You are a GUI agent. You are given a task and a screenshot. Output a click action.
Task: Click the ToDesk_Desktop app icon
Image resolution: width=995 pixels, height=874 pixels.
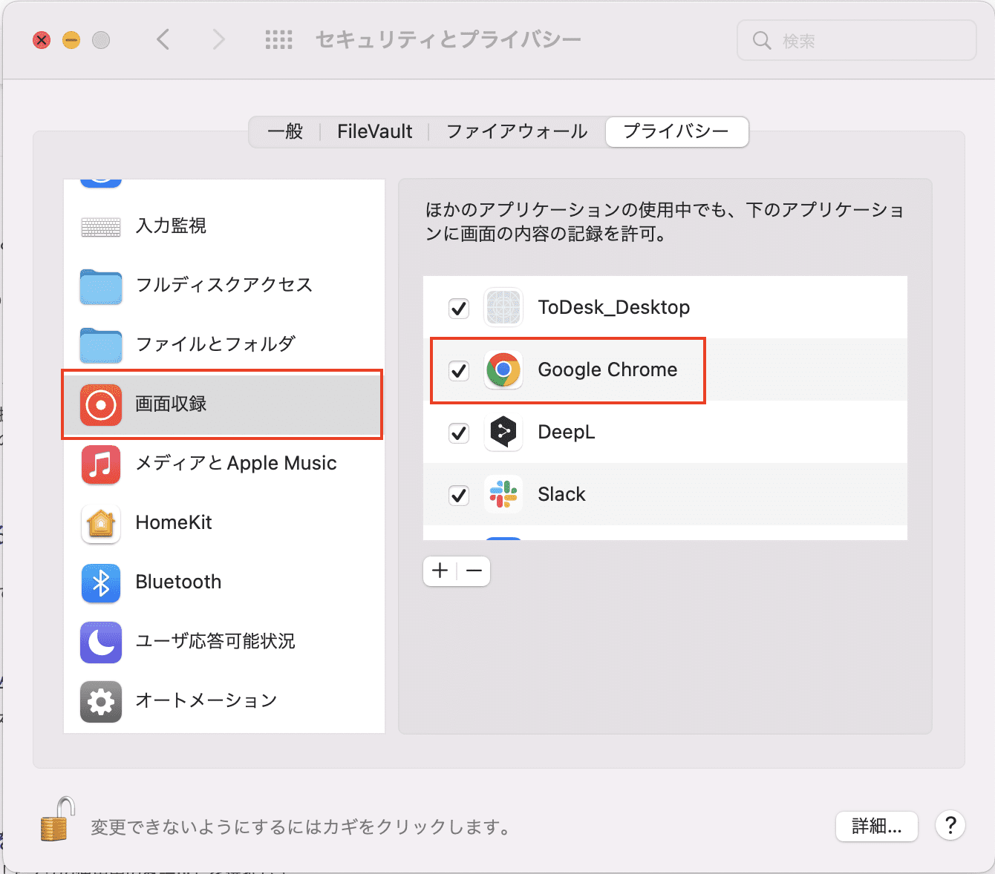click(x=503, y=307)
